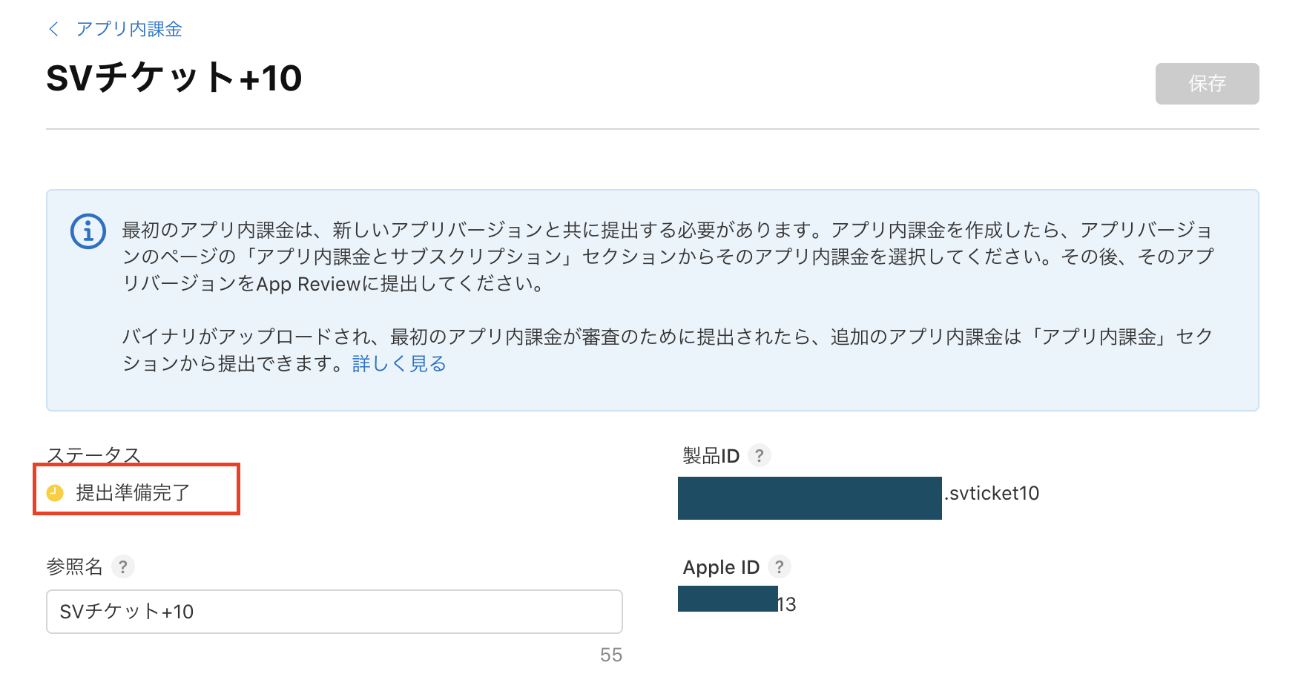Open the 参照名 help tooltip icon

123,567
